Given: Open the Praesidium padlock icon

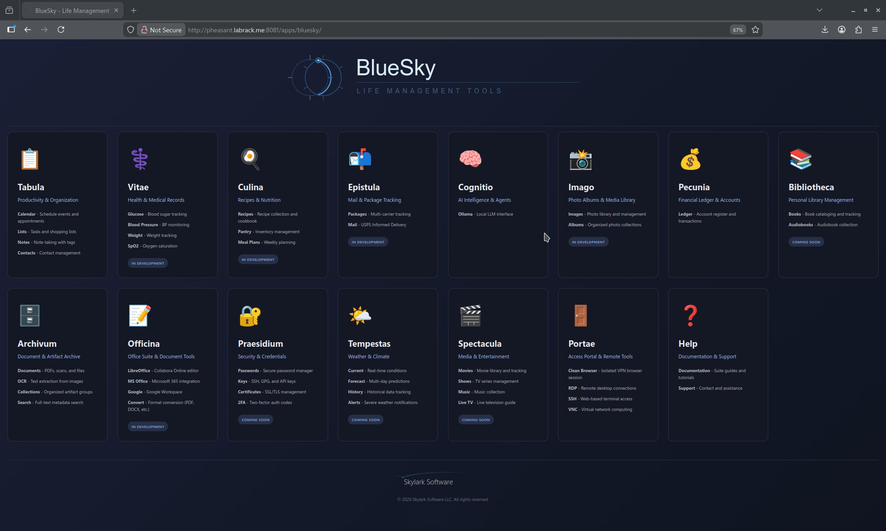Looking at the screenshot, I should click(x=250, y=315).
